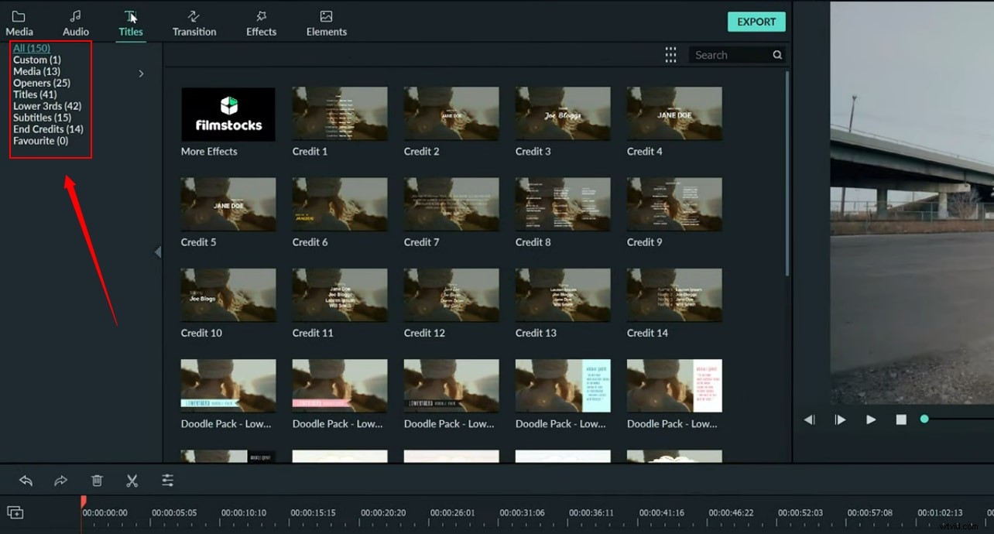Collapse the left category panel arrow
The image size is (994, 534).
(x=158, y=252)
